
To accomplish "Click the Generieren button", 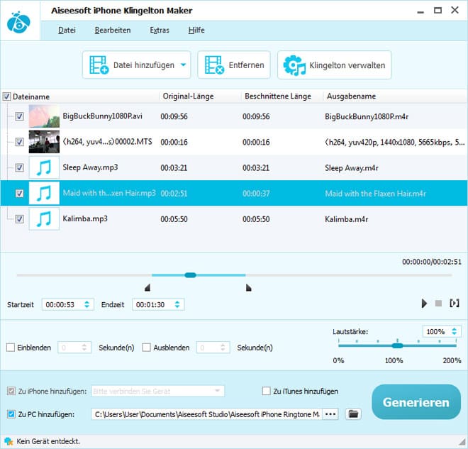I will pos(416,402).
